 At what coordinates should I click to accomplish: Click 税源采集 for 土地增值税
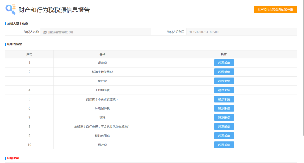[224, 90]
